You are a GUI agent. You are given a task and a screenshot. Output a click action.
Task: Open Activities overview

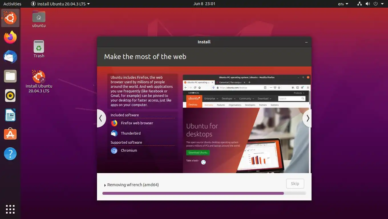[x=12, y=4]
